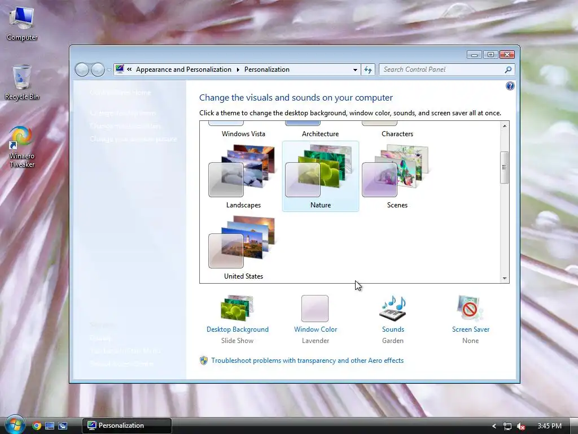Apply the Scenes theme

click(397, 176)
